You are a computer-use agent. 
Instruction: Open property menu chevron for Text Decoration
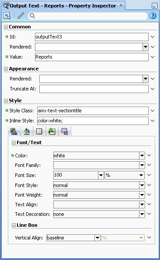tap(149, 214)
